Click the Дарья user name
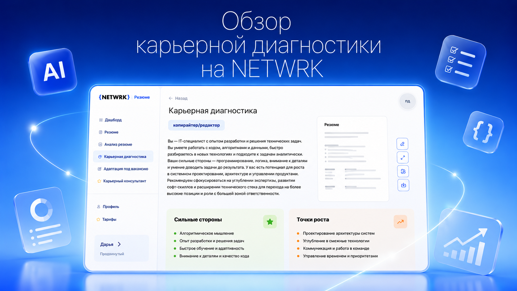 pyautogui.click(x=107, y=244)
